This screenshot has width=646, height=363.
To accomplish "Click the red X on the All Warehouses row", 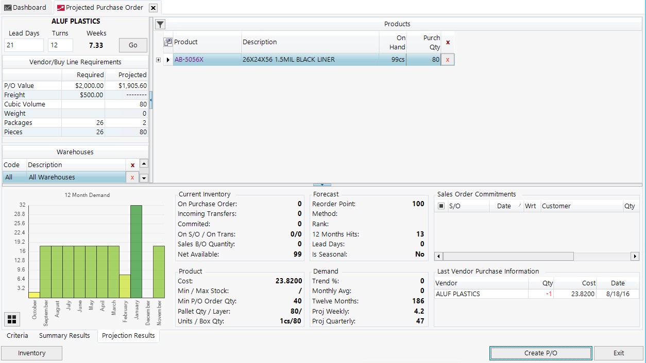I will (132, 177).
